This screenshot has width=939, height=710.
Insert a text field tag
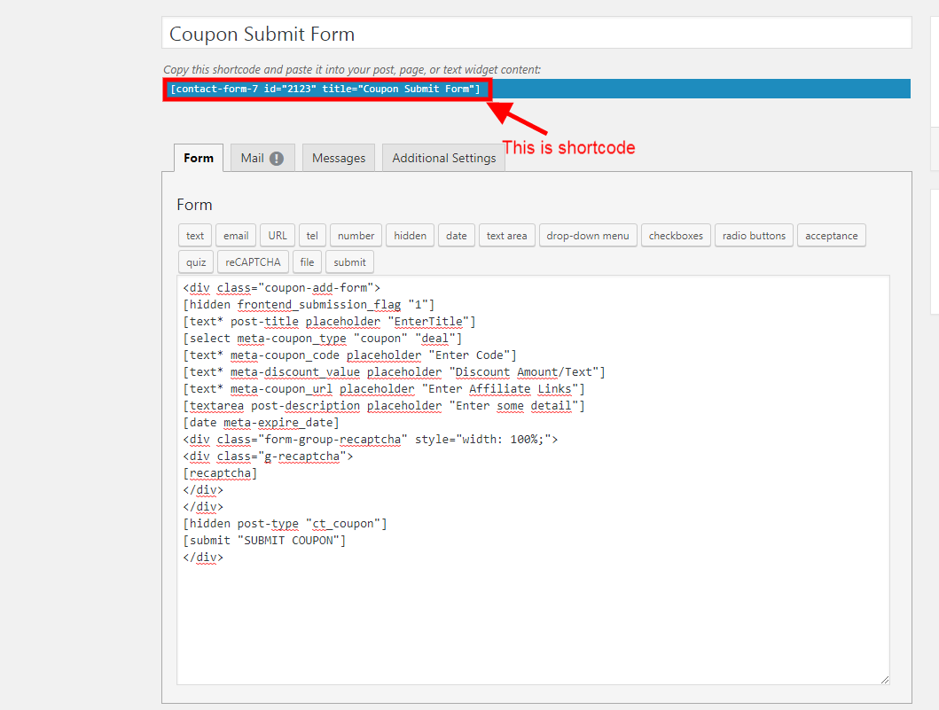point(195,236)
